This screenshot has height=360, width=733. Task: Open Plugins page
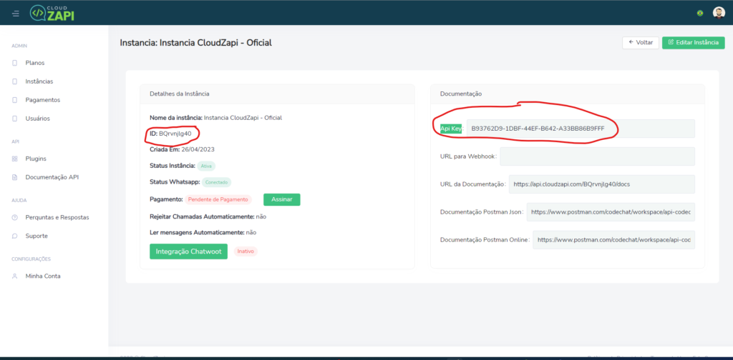pyautogui.click(x=36, y=159)
